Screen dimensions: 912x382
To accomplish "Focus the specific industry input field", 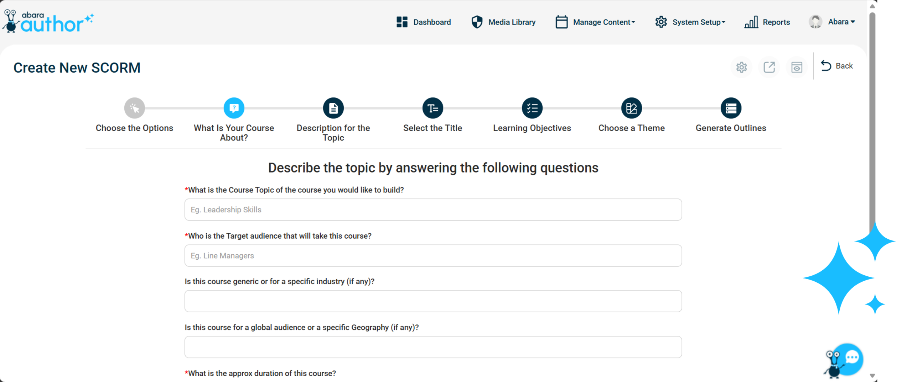I will tap(433, 301).
